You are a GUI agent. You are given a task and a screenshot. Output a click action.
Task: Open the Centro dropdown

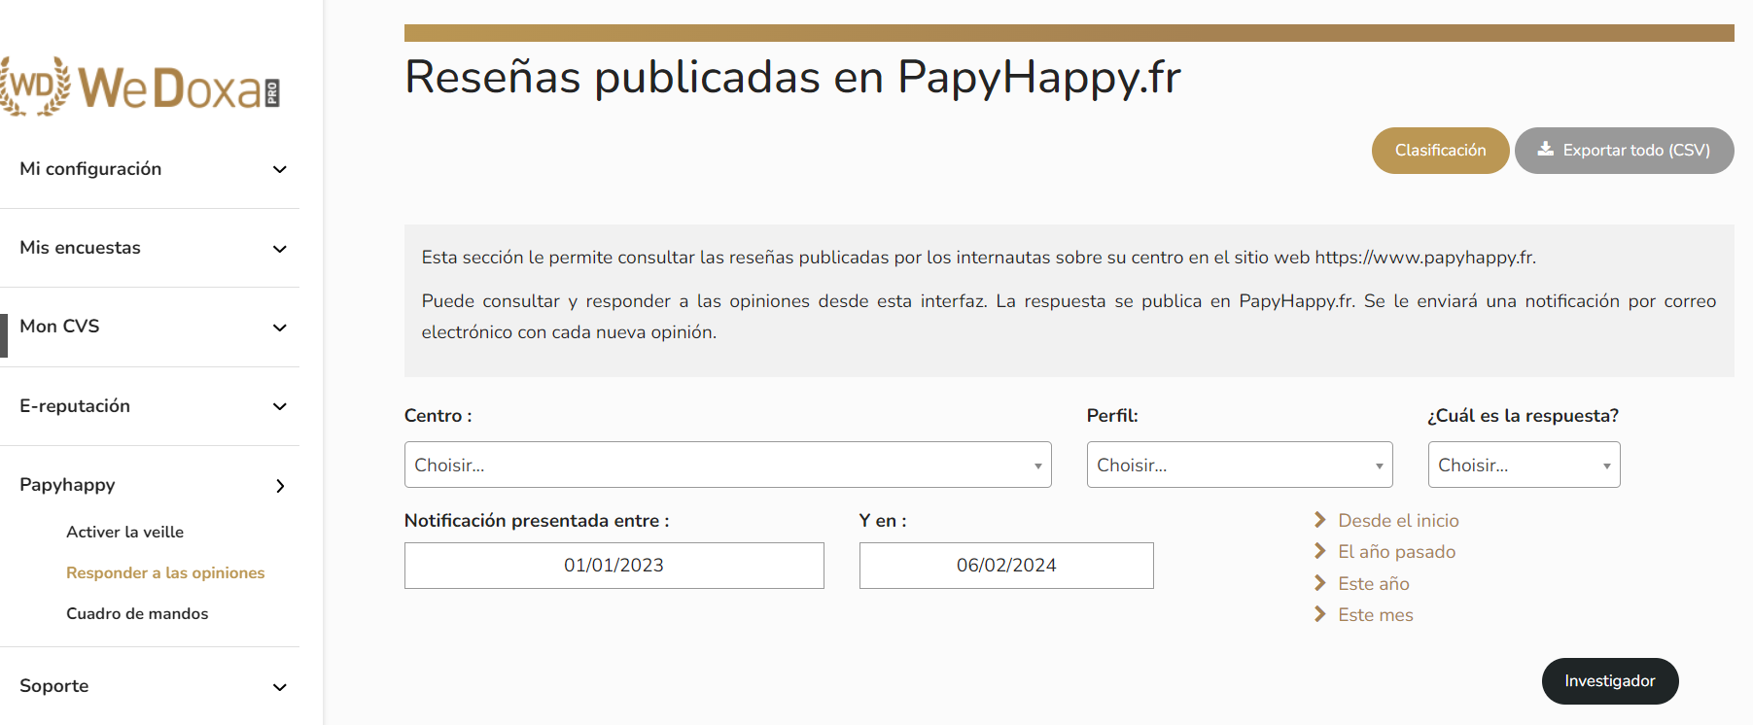(727, 465)
